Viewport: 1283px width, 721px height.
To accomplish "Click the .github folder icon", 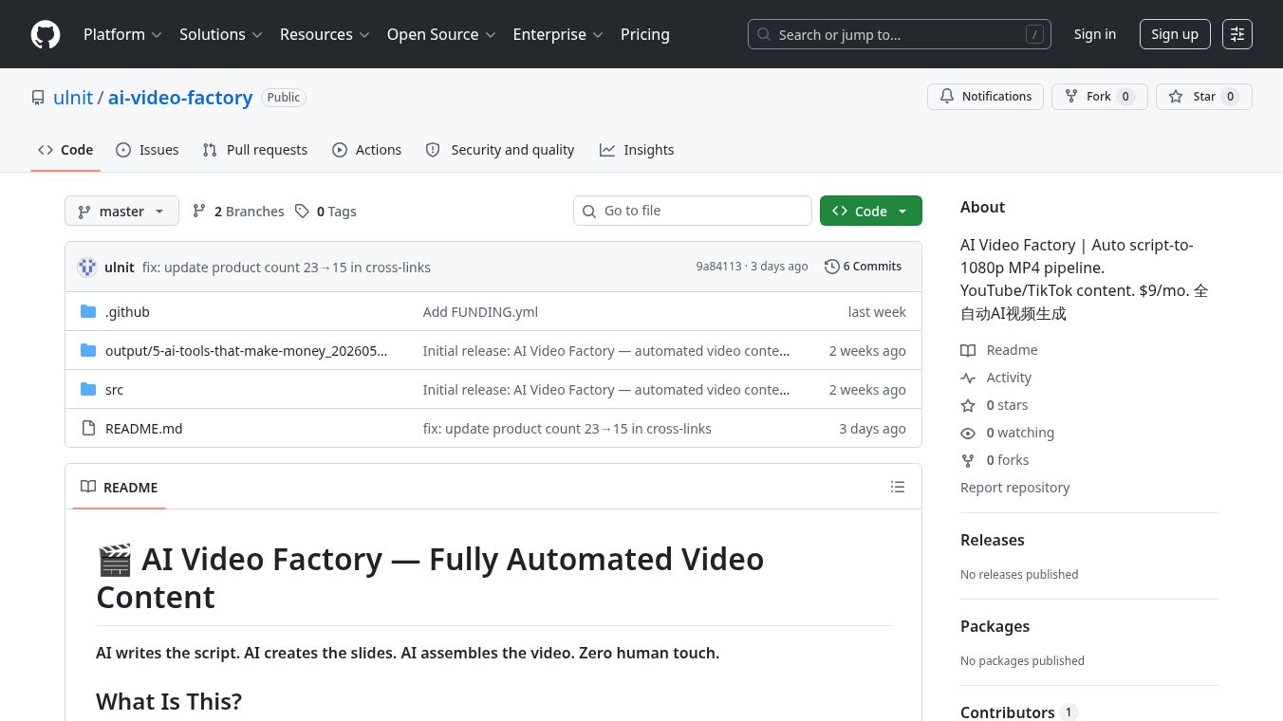I will (x=88, y=312).
